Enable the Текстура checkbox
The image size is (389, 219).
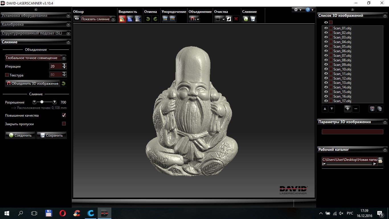click(7, 75)
